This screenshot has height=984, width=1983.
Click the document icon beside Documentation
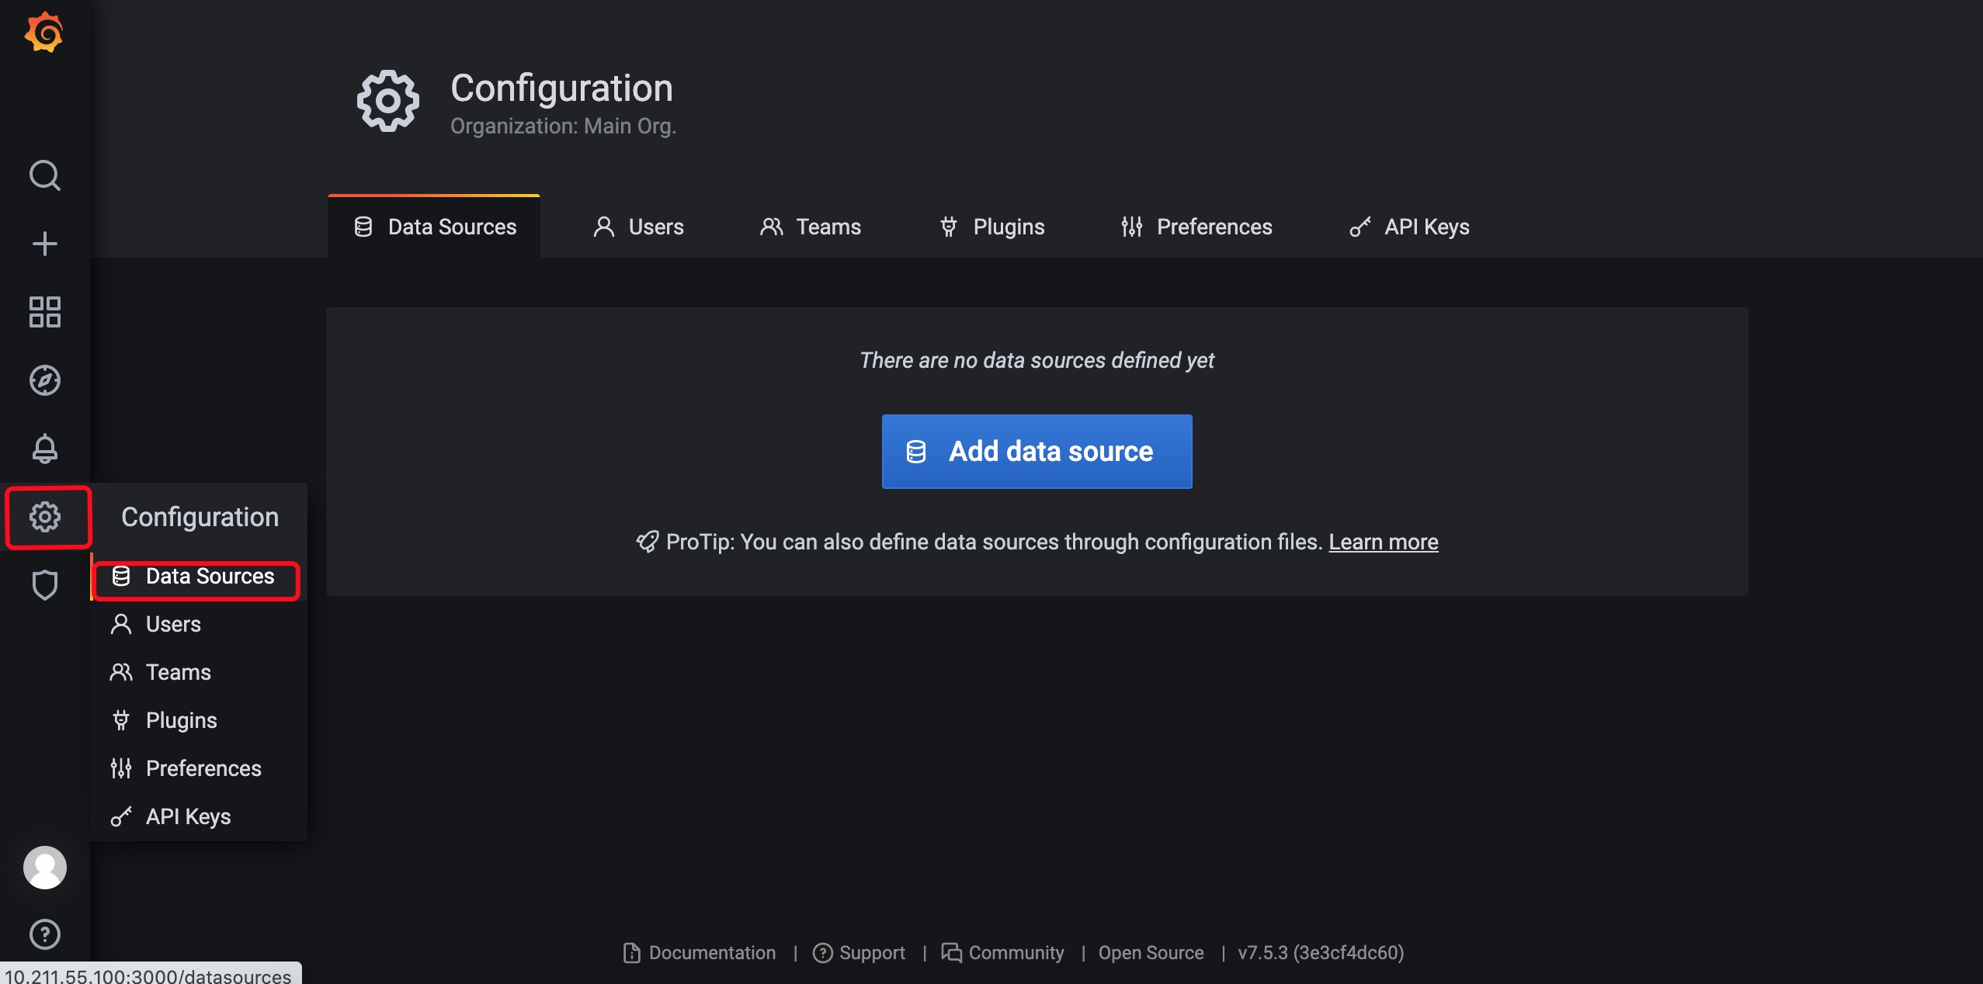click(631, 953)
